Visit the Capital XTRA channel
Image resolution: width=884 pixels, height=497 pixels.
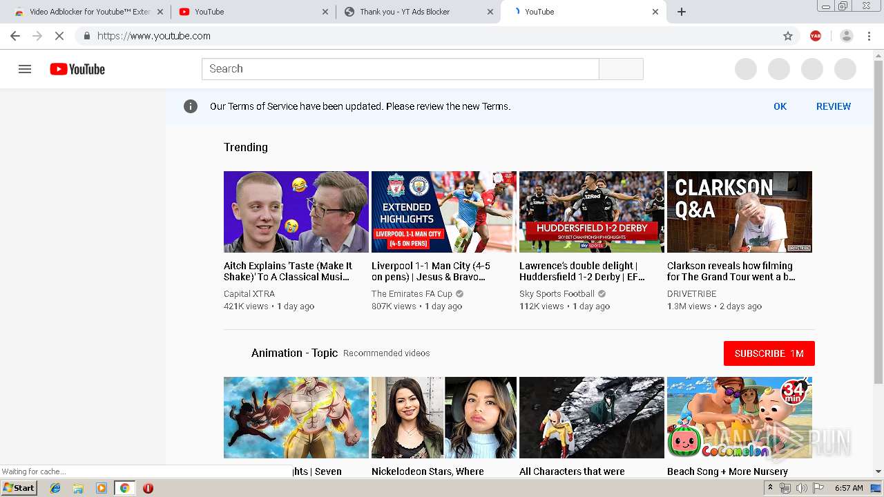click(249, 293)
